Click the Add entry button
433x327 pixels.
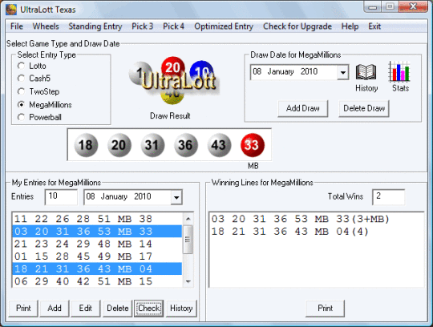(x=55, y=309)
